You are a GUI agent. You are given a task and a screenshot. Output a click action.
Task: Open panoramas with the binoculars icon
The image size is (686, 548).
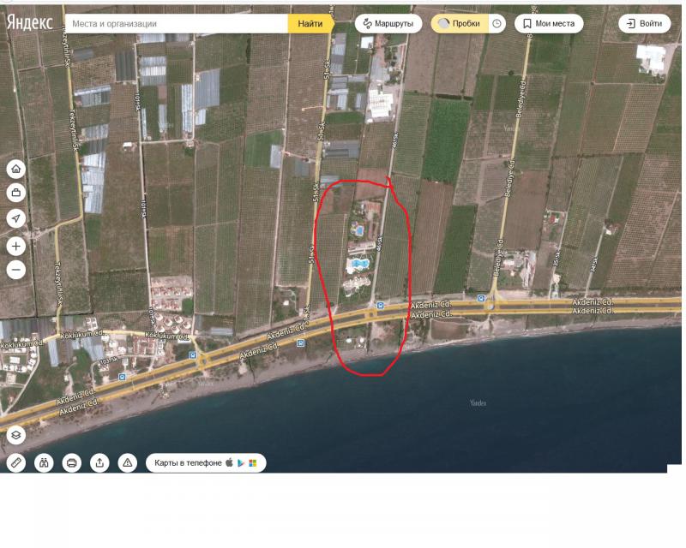tap(44, 462)
